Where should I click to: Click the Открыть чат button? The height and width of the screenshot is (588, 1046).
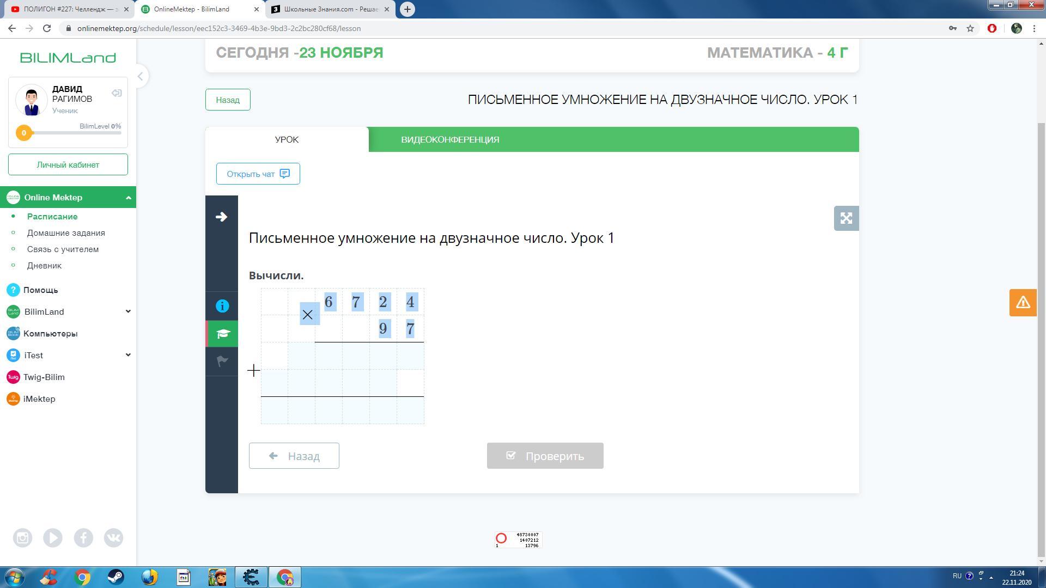click(x=258, y=174)
